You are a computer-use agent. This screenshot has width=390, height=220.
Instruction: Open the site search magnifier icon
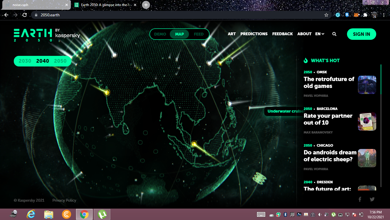pyautogui.click(x=334, y=34)
